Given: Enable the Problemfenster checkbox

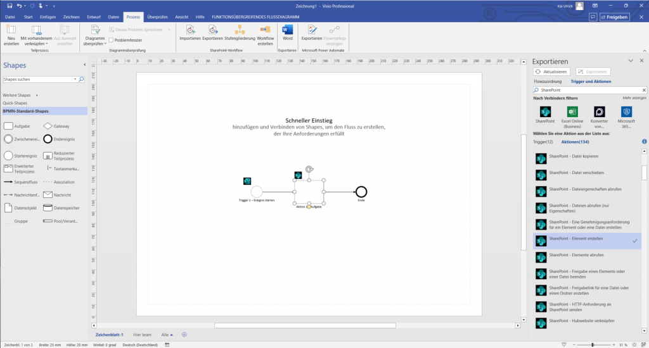Looking at the screenshot, I should 110,40.
